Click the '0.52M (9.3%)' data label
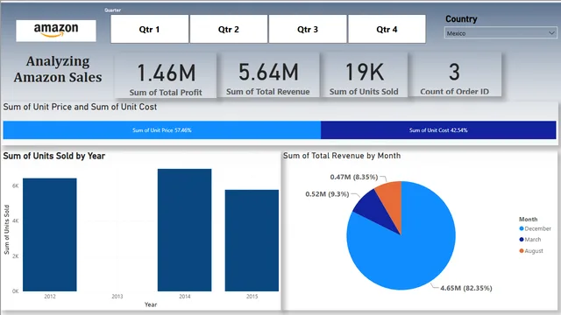This screenshot has height=315, width=561. pos(327,194)
